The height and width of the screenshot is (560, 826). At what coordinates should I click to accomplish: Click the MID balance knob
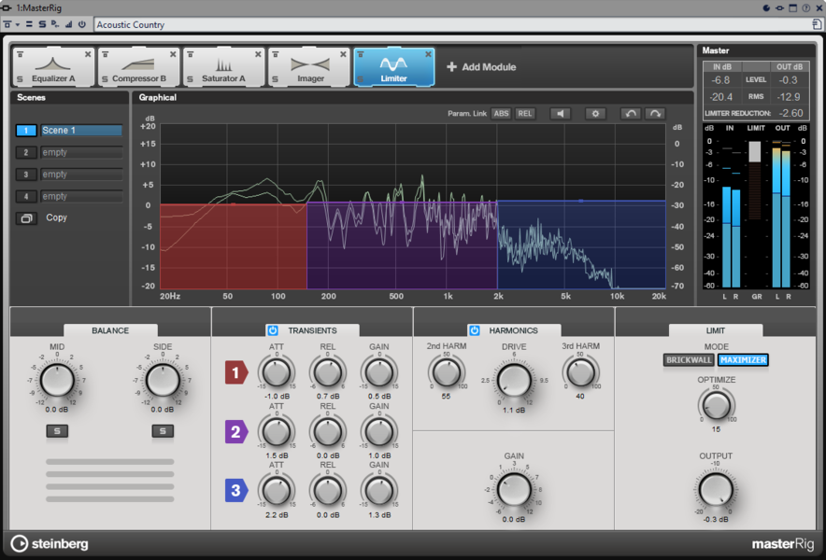pos(57,381)
